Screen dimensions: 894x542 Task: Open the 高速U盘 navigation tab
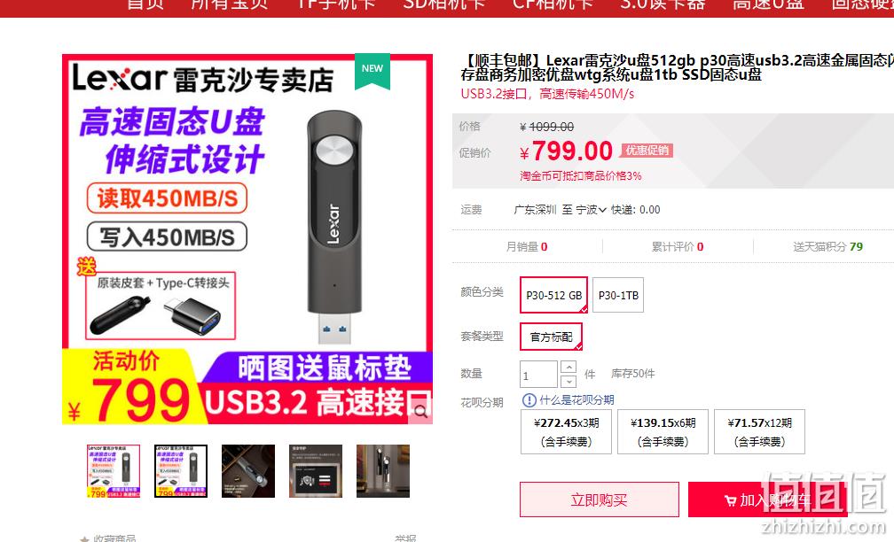tap(768, 4)
